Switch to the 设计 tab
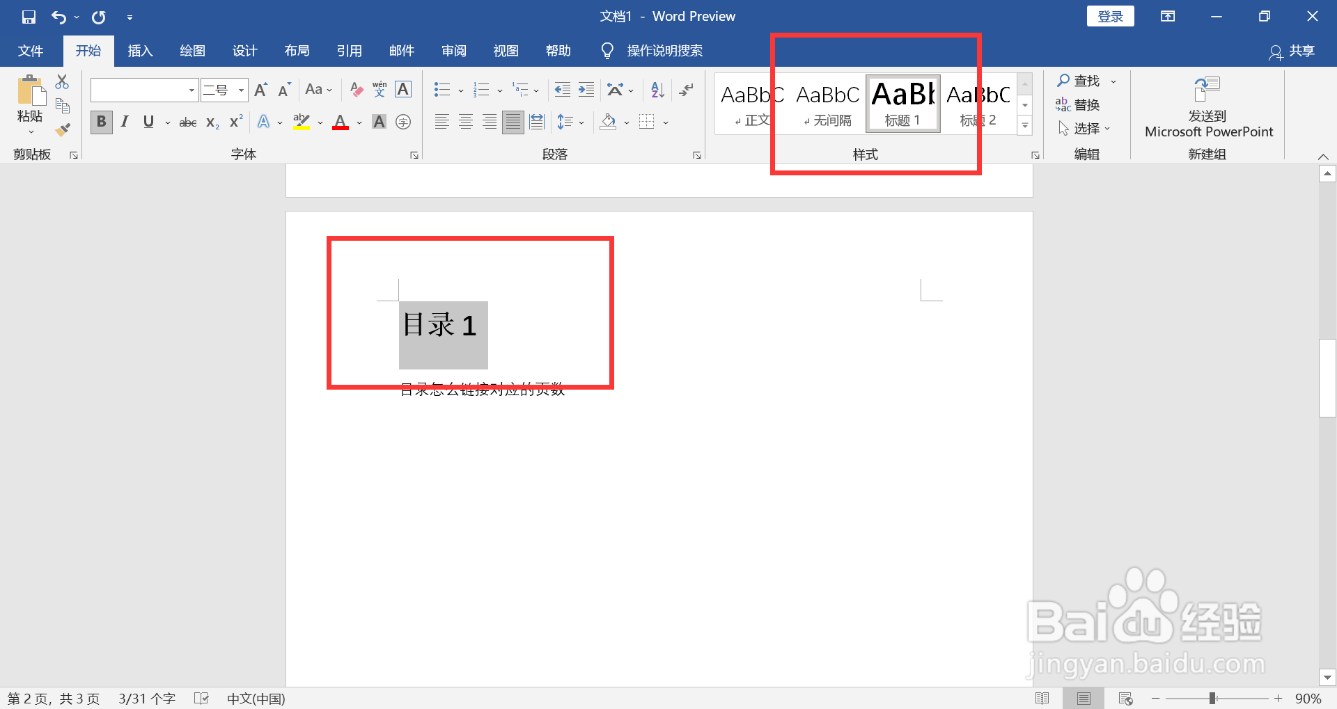This screenshot has height=709, width=1337. coord(244,51)
